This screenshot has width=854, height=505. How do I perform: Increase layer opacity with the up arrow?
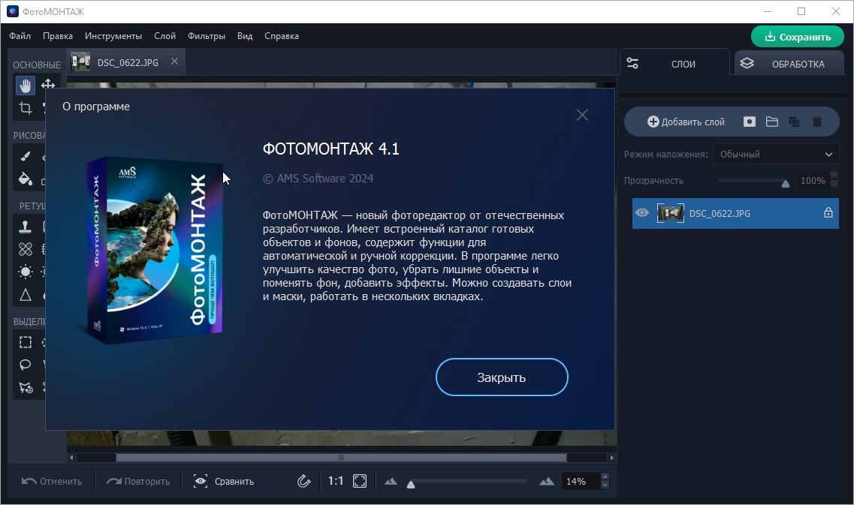pos(834,176)
